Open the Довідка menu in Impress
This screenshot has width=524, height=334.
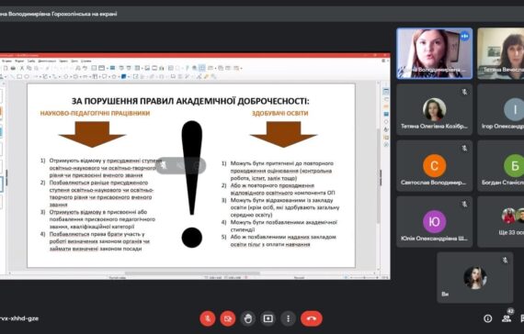click(x=86, y=61)
